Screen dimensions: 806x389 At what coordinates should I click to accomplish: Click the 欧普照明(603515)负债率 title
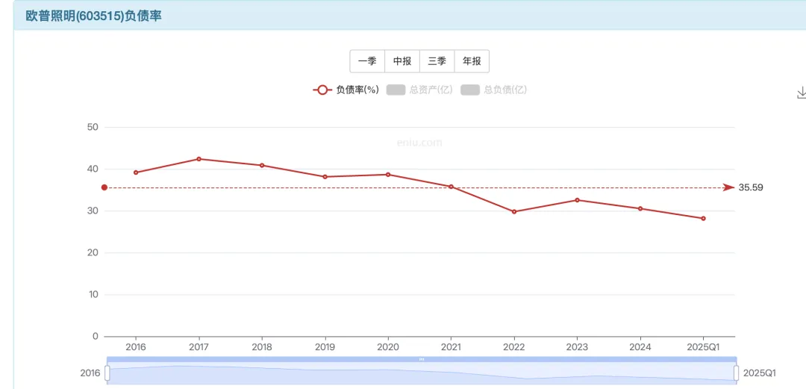coord(93,16)
